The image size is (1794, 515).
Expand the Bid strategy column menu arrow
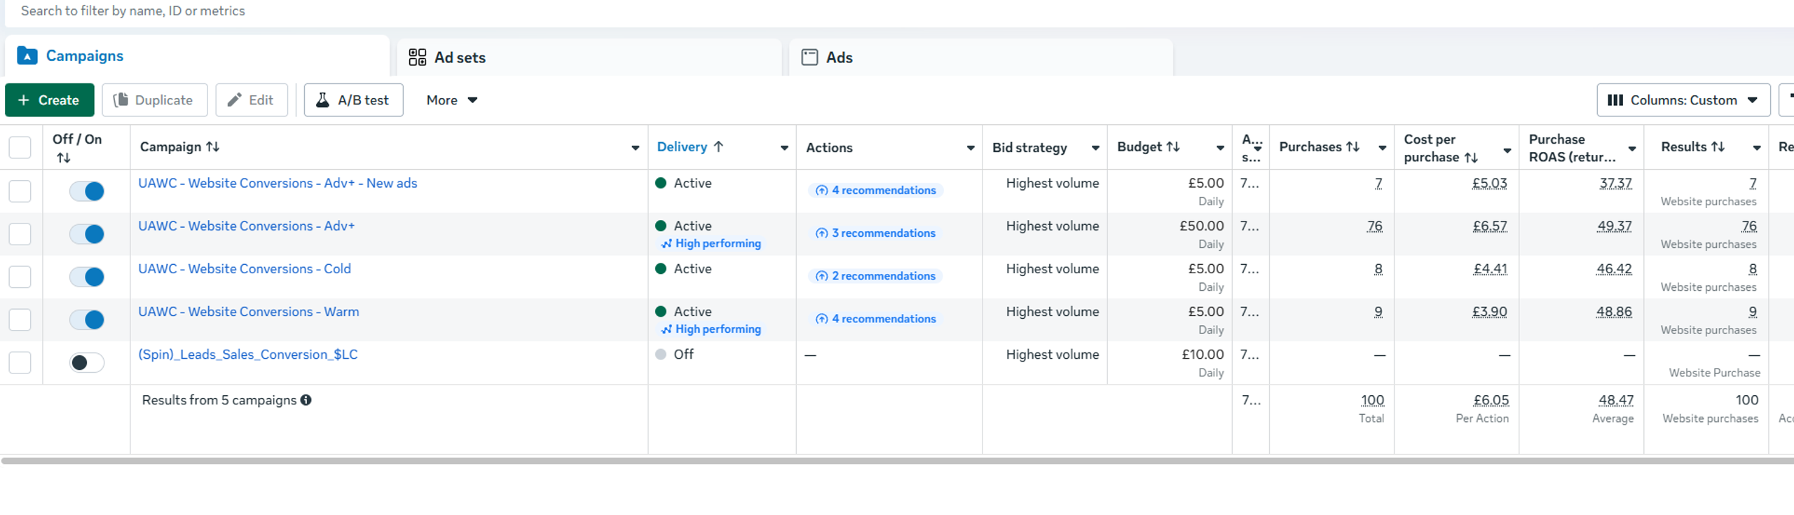[x=1095, y=148]
